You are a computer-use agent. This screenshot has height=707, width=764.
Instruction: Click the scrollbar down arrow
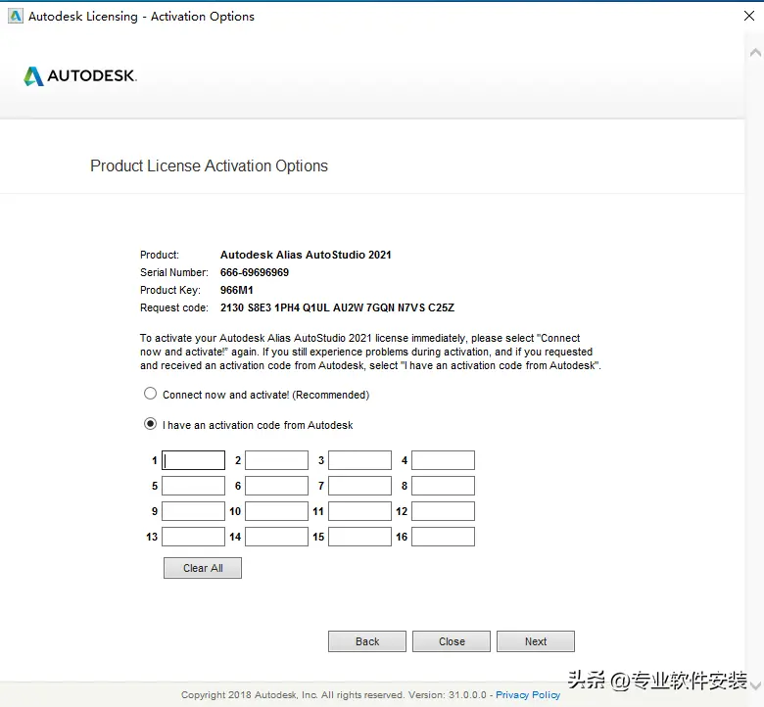point(756,685)
